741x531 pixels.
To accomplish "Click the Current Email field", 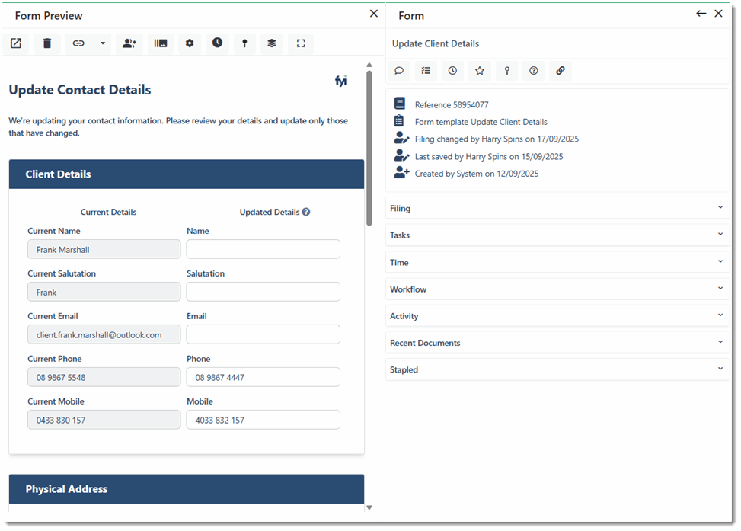I will click(104, 334).
